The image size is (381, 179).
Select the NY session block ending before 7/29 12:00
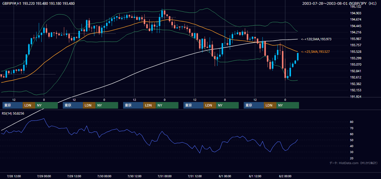47,105
